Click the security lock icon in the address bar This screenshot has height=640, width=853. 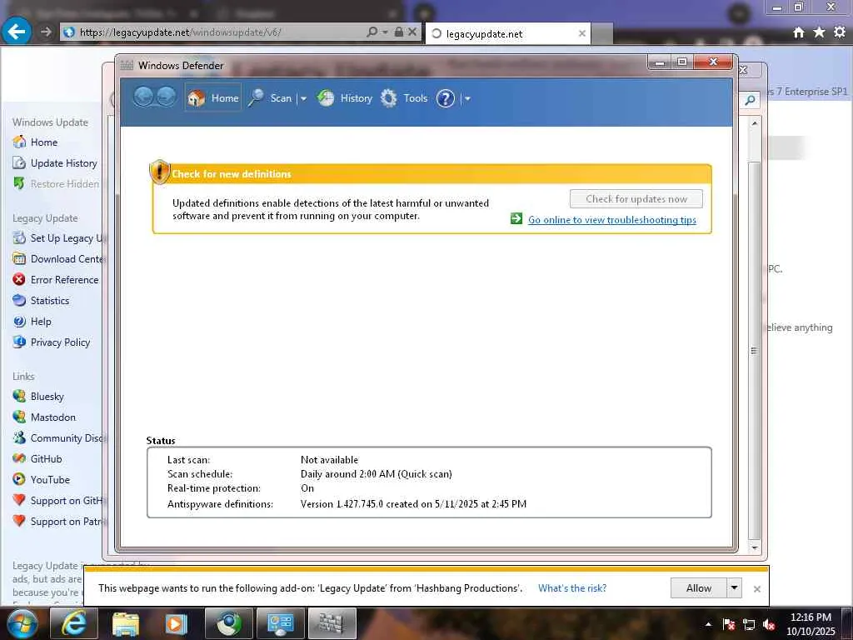pos(399,32)
